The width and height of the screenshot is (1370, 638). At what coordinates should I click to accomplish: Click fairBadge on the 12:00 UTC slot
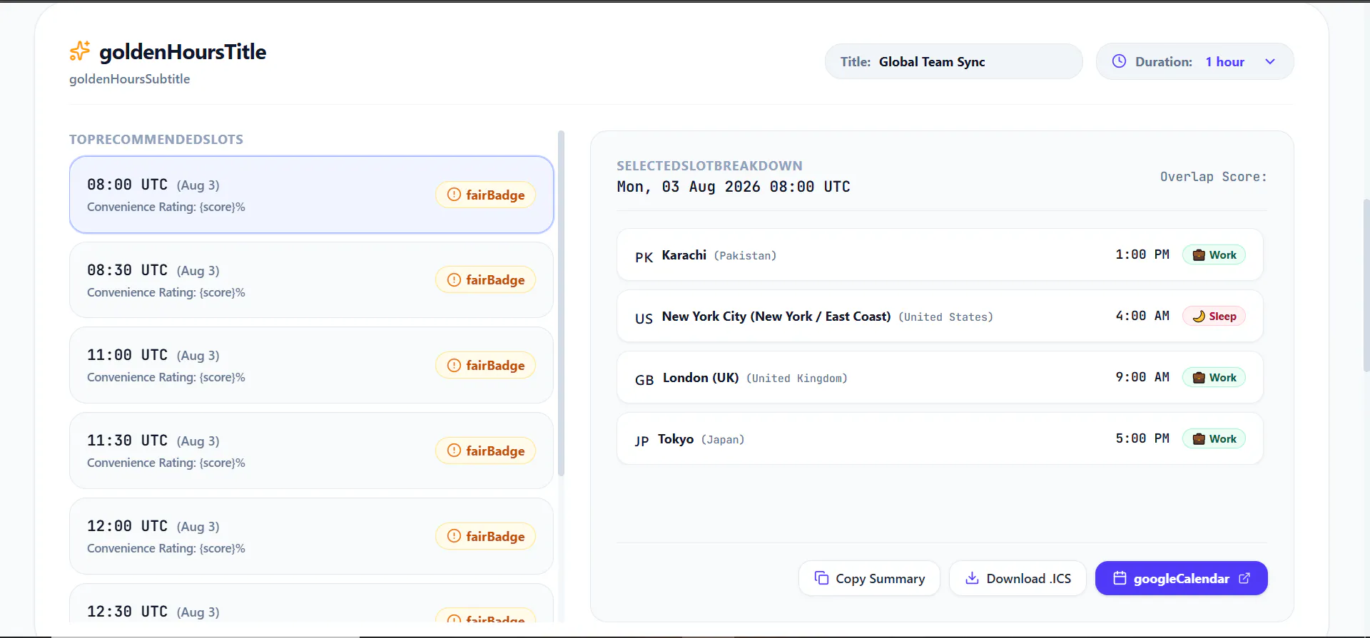tap(485, 536)
